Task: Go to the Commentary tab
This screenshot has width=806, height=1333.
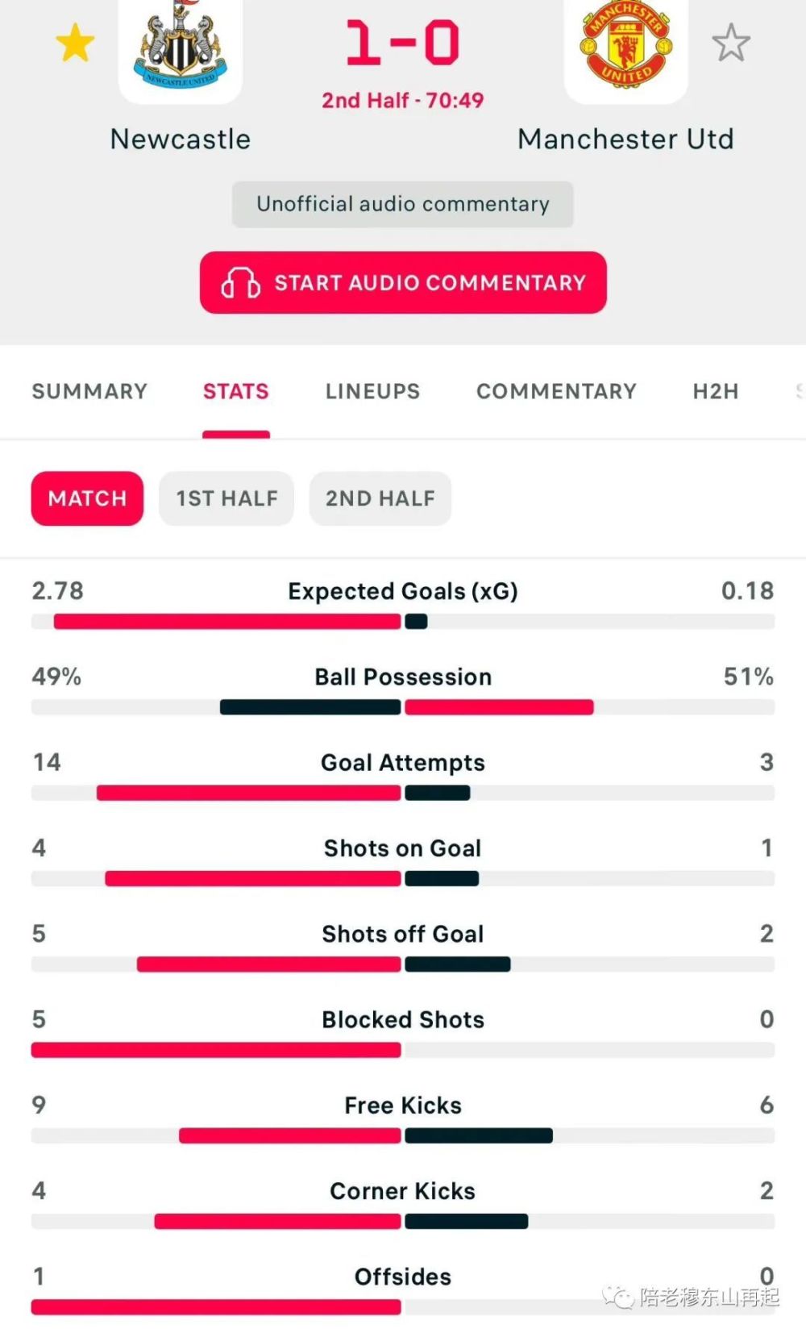Action: 556,391
